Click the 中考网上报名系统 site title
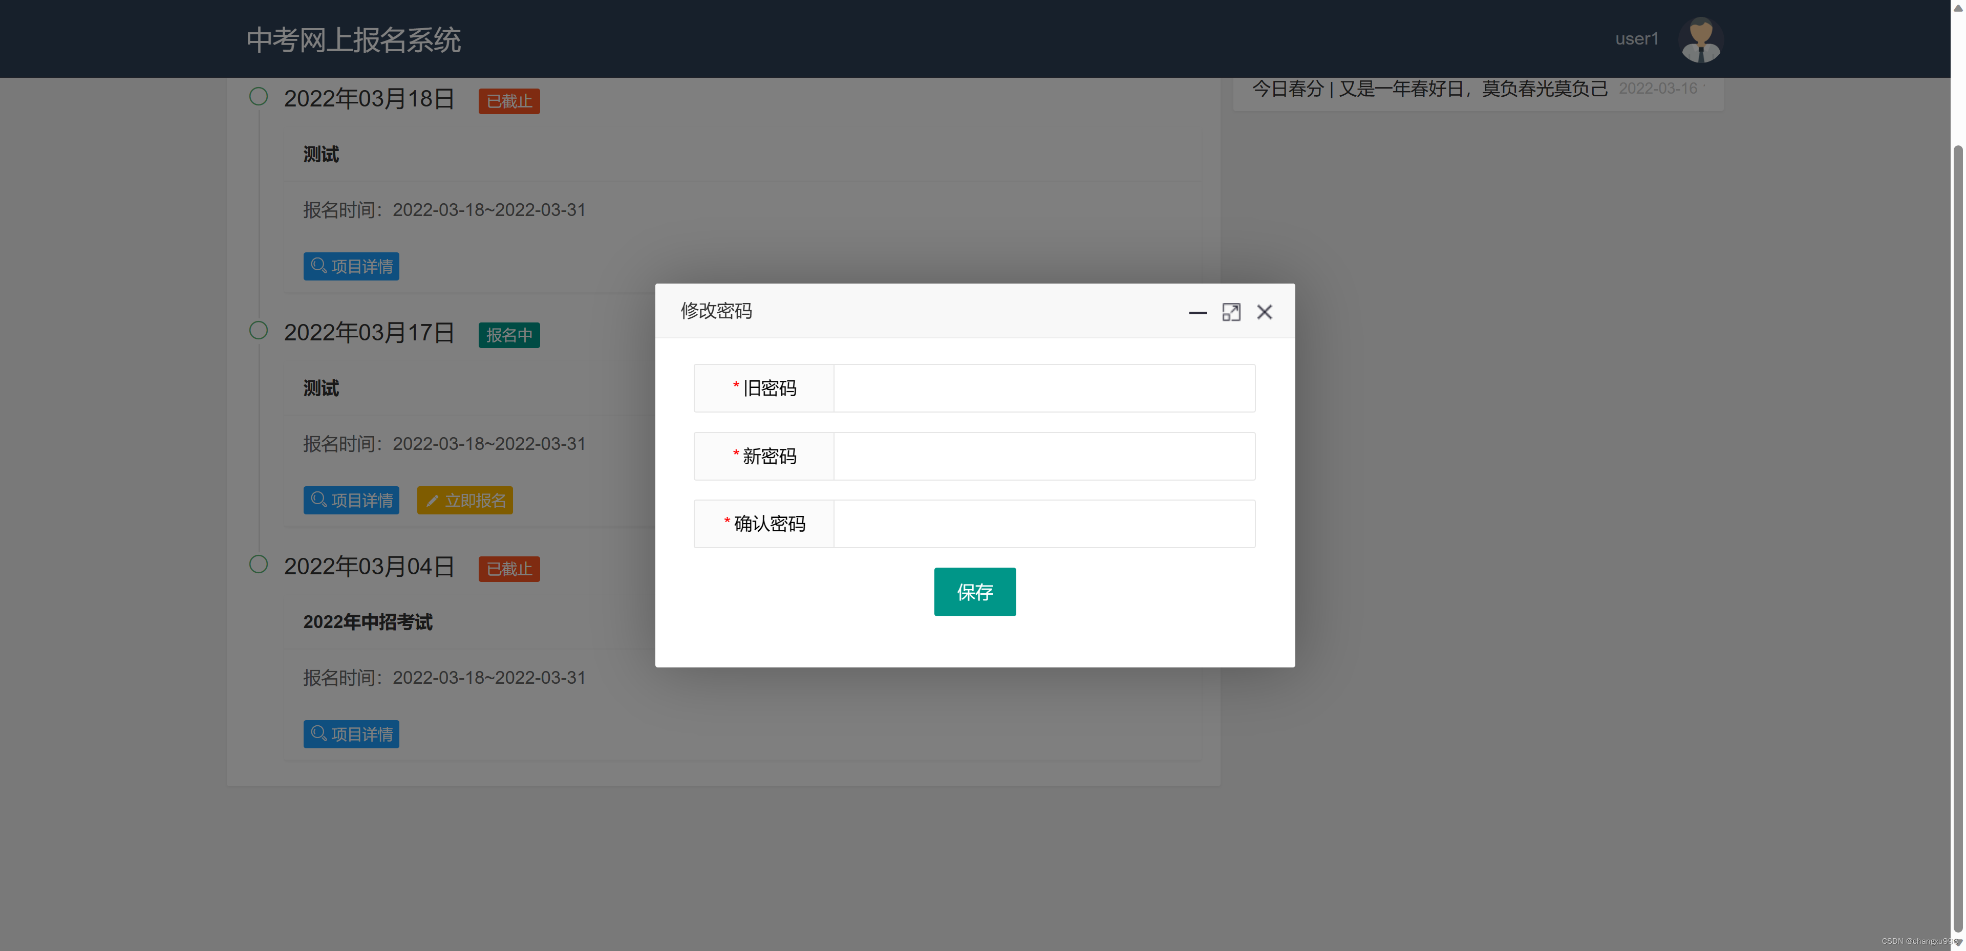Viewport: 1966px width, 951px height. coord(353,40)
